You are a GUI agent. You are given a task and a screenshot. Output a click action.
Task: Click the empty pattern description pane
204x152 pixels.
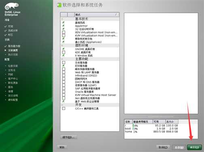[161, 63]
